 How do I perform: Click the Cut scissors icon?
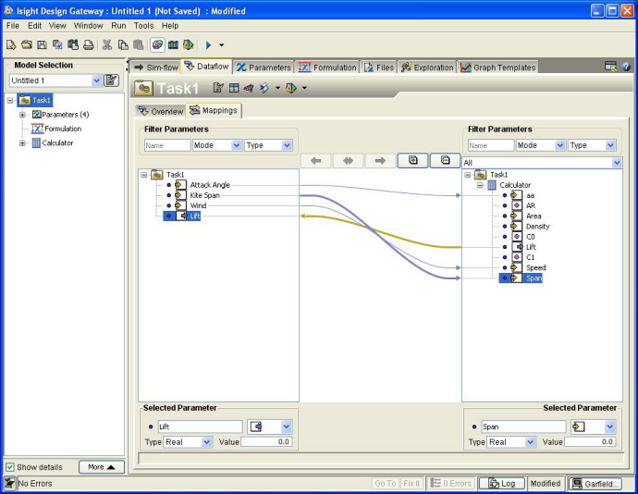tap(107, 44)
